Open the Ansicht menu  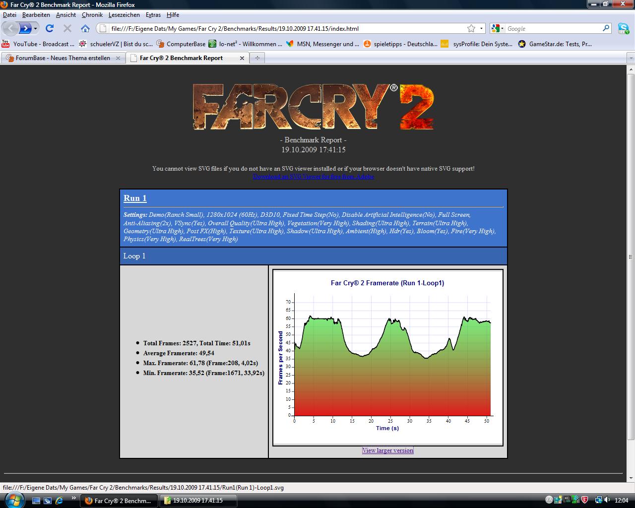(66, 15)
